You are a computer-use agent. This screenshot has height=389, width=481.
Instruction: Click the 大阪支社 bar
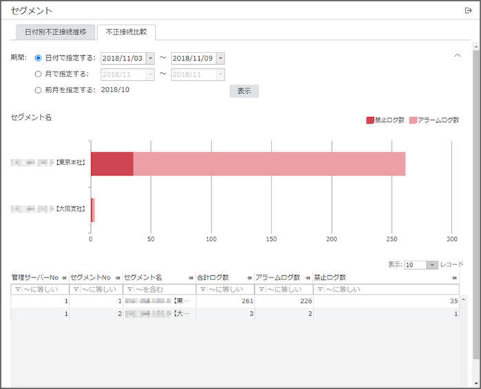(92, 210)
